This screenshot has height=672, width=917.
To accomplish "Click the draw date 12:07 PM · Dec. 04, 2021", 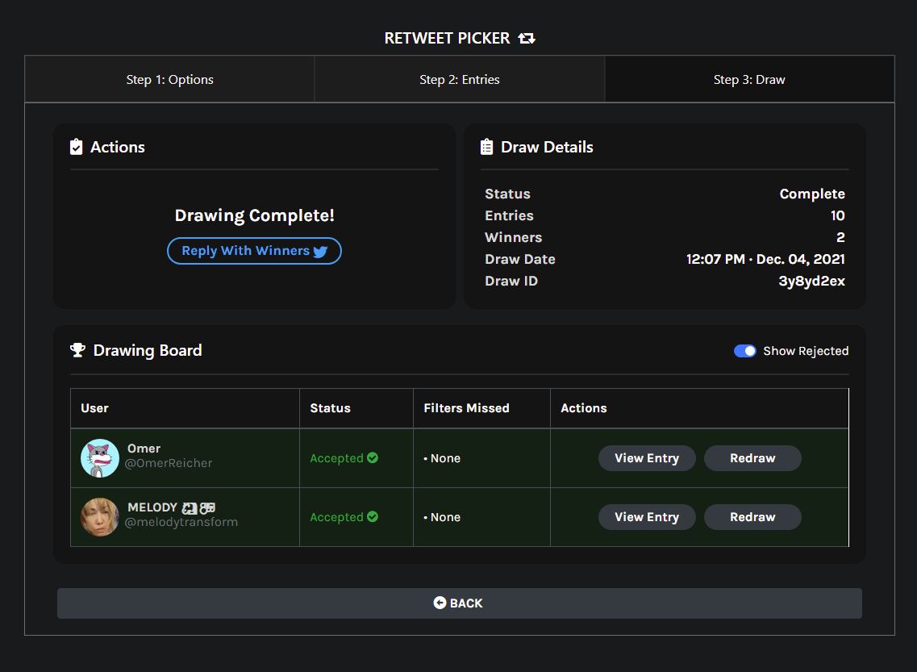I will 765,259.
